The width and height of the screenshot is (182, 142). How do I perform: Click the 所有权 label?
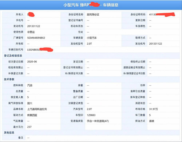(19, 44)
